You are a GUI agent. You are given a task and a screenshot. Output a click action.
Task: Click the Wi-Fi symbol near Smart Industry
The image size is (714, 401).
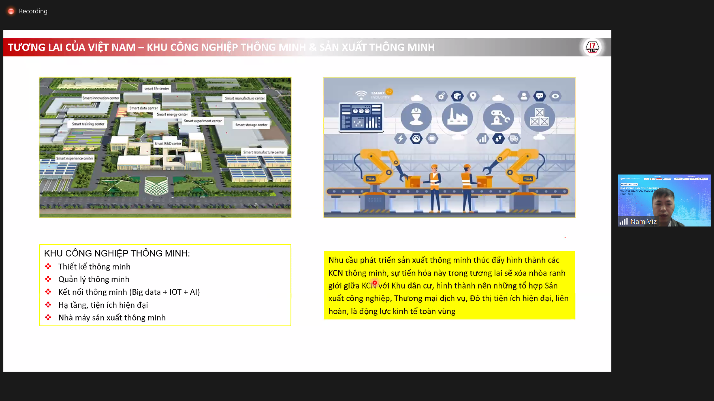click(x=361, y=95)
